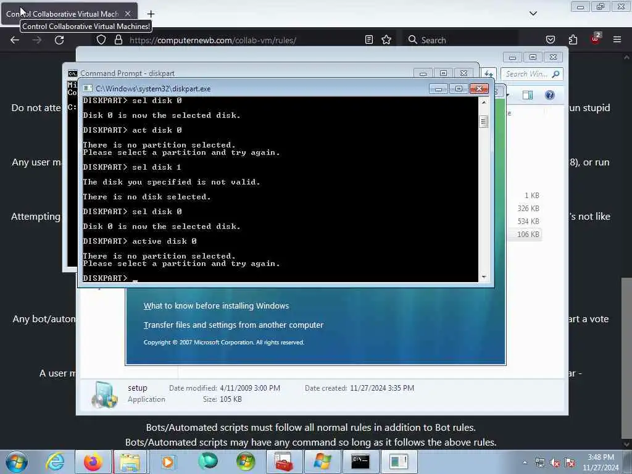Launch Internet Explorer from the taskbar
This screenshot has width=632, height=474.
[55, 462]
